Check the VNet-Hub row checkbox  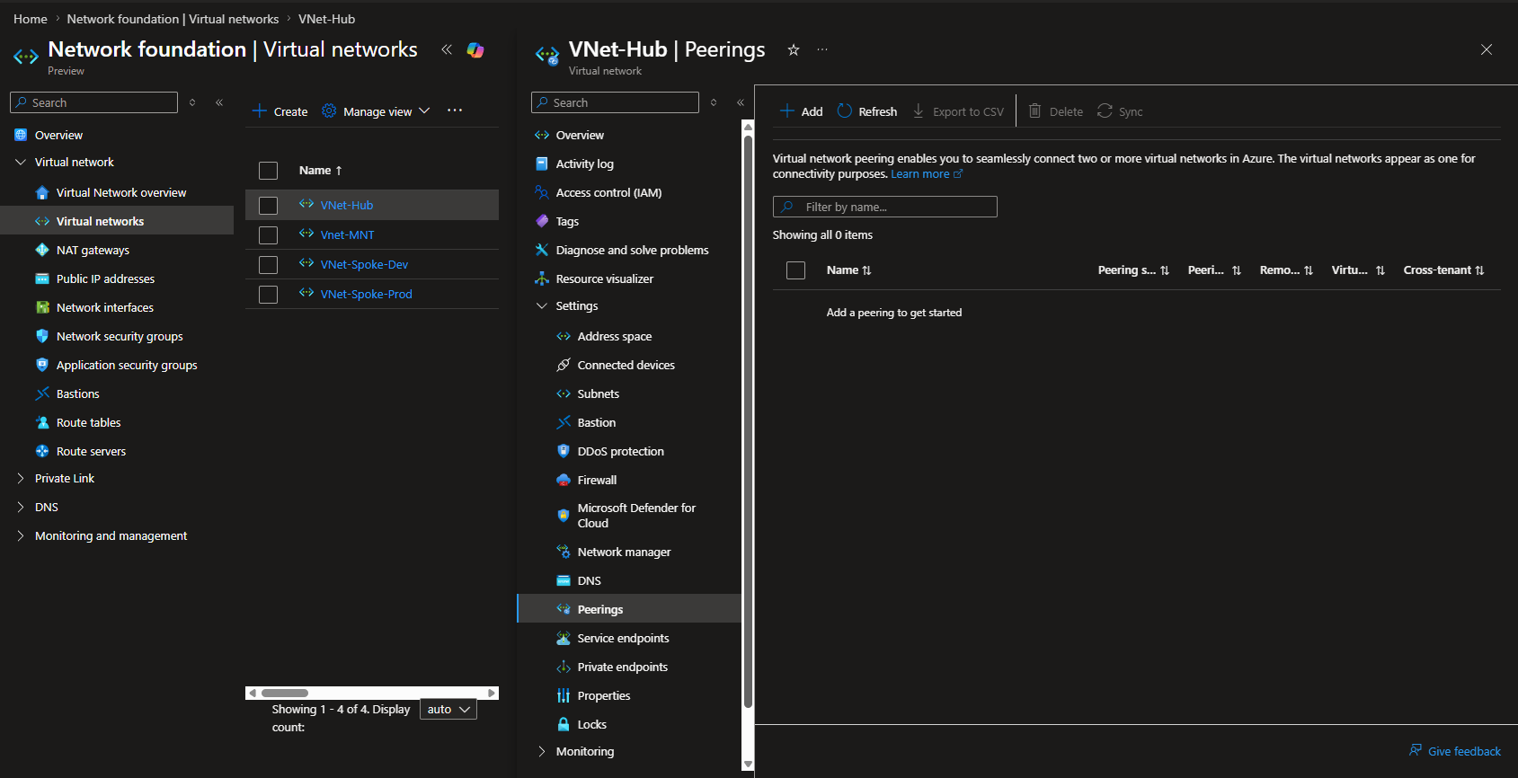268,206
